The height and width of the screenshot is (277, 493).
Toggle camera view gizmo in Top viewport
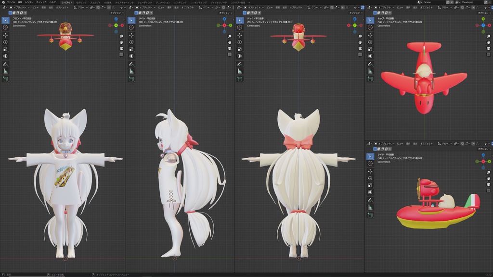[488, 49]
